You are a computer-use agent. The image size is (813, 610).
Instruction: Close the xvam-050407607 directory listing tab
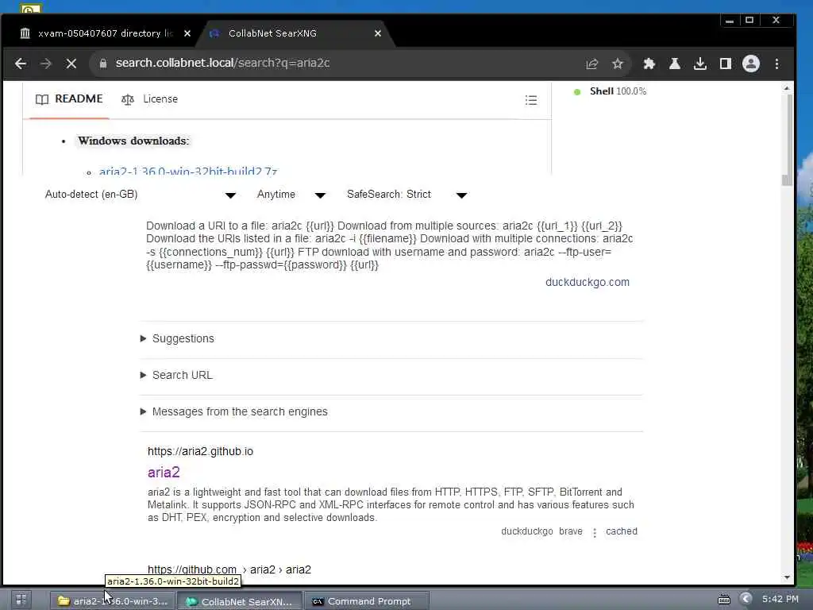(187, 33)
